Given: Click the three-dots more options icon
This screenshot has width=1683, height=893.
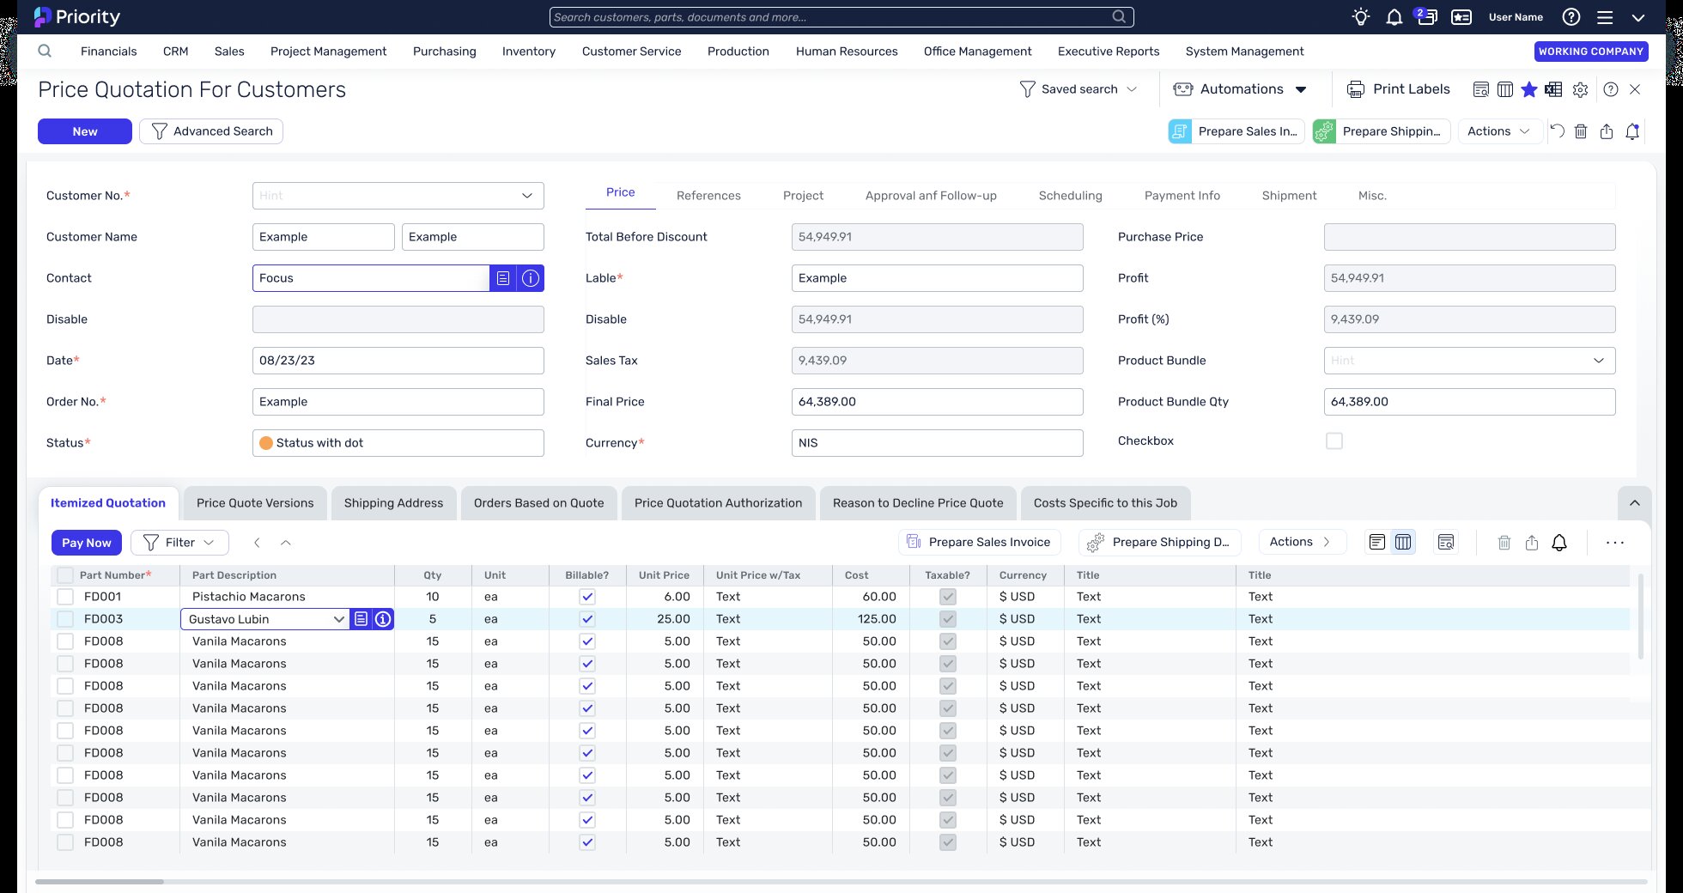Looking at the screenshot, I should coord(1614,543).
